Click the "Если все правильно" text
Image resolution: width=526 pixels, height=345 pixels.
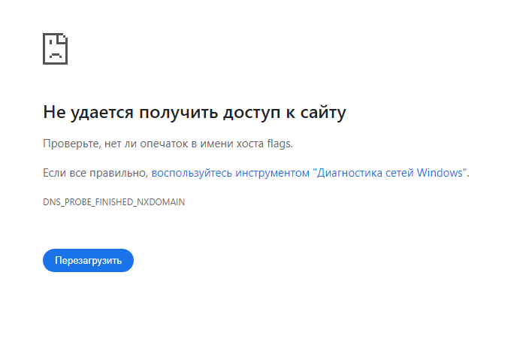pos(95,173)
